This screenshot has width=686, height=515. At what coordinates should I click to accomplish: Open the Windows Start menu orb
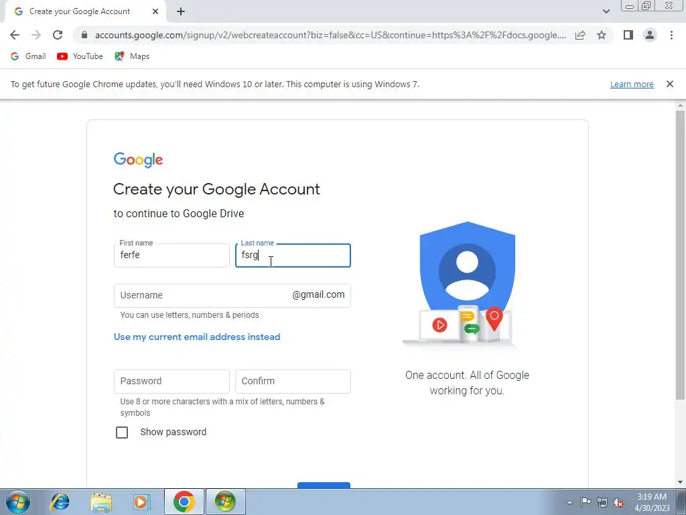18,502
